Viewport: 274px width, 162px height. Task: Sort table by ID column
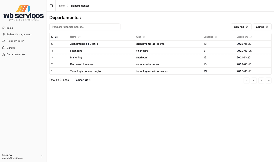pyautogui.click(x=54, y=37)
